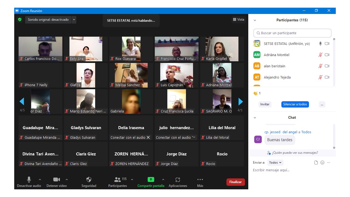Select the Jorge Díaz participant tile

[x=177, y=154]
